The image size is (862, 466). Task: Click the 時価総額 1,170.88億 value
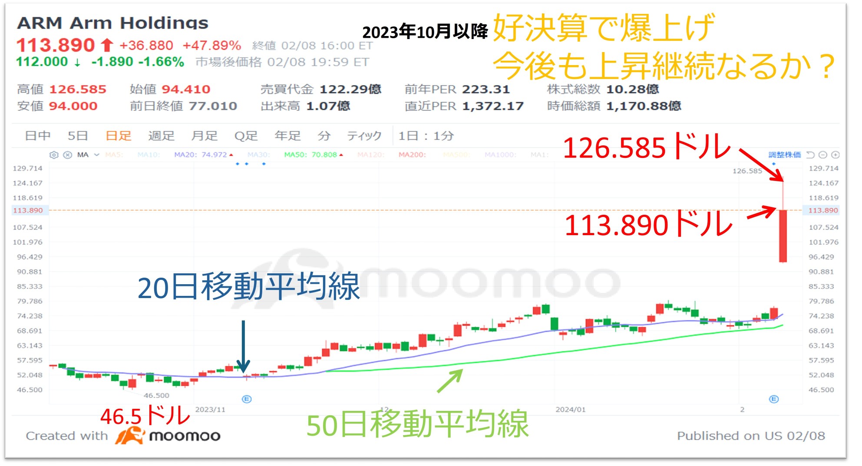coord(644,106)
